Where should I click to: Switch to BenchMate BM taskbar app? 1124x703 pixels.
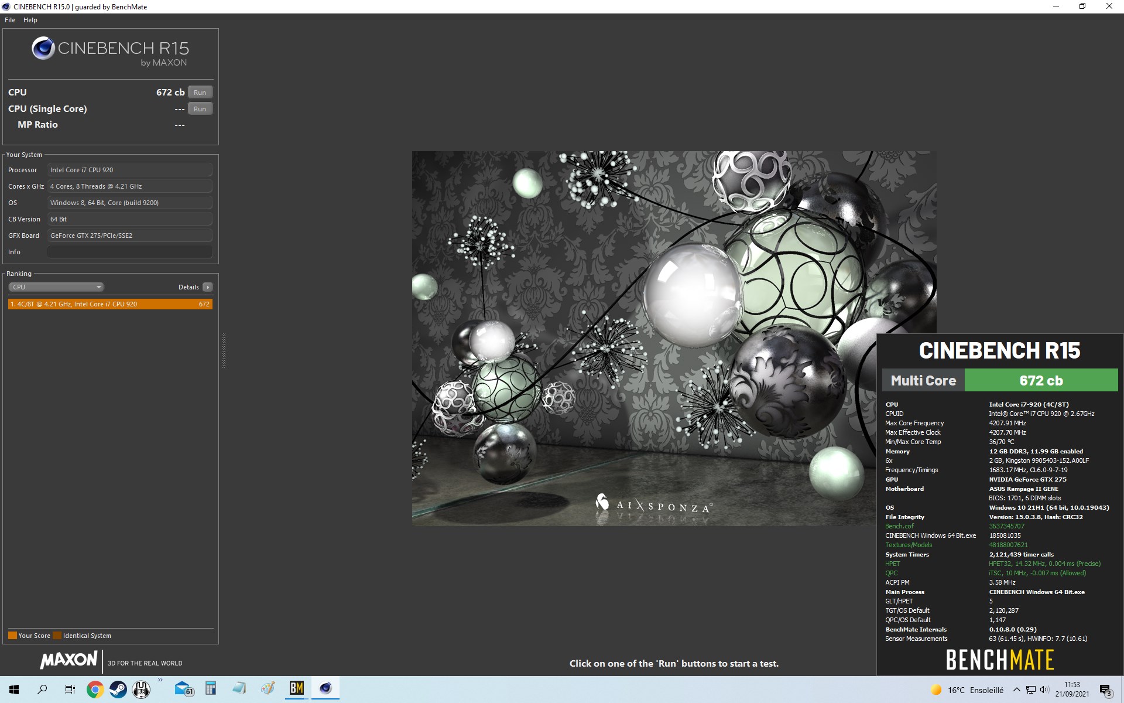[x=297, y=689]
